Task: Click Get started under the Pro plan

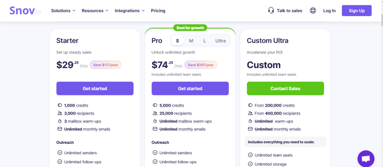Action: [190, 88]
